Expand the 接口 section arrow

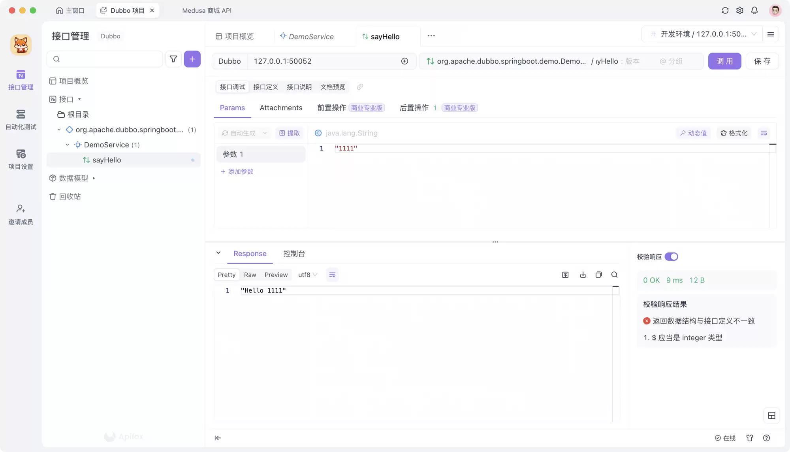pyautogui.click(x=79, y=99)
